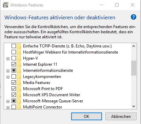
Task: Click the Abbrechen button
Action: 121,116
